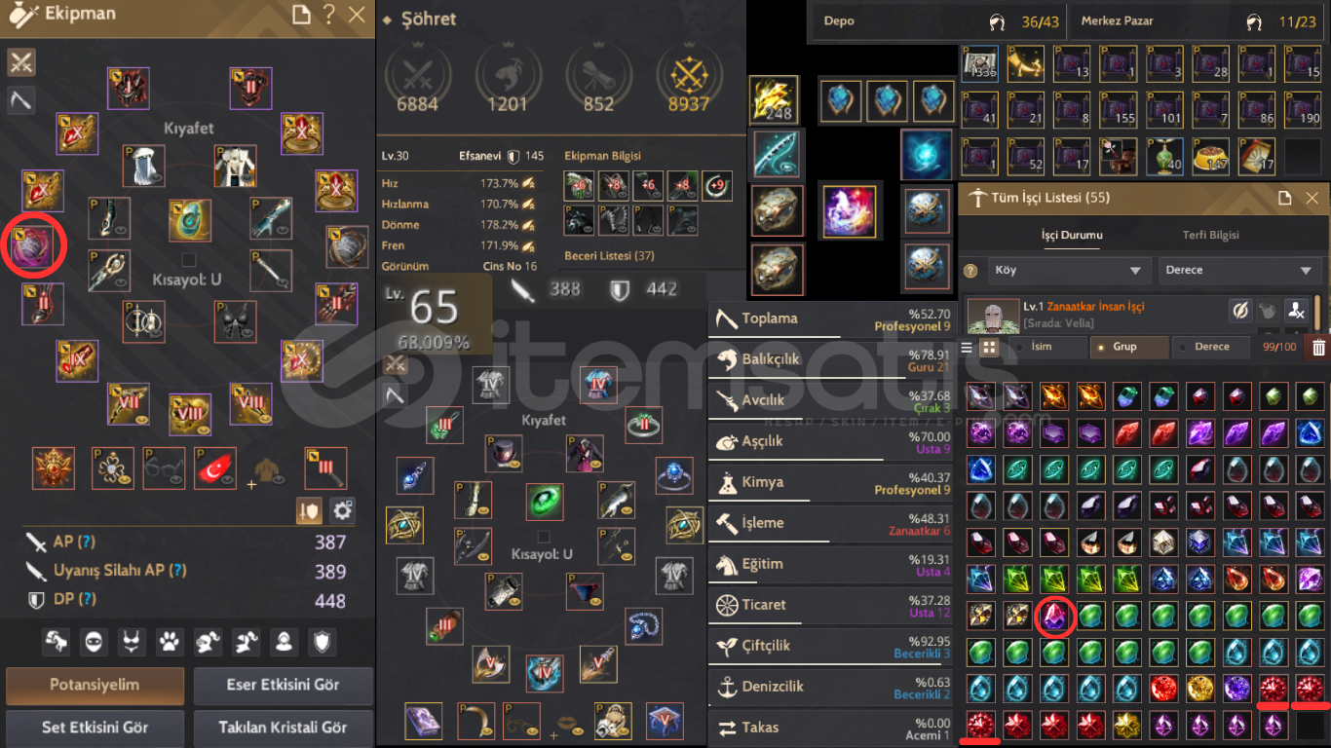Select the crossed swords combat gear icon
This screenshot has height=748, width=1331.
pos(21,62)
